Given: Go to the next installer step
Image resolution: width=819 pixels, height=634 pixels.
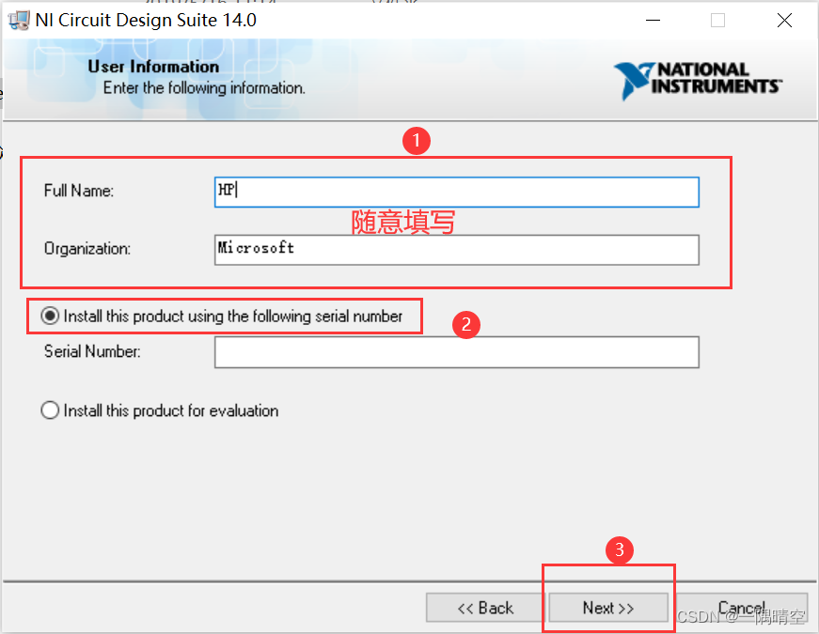Looking at the screenshot, I should pyautogui.click(x=608, y=608).
